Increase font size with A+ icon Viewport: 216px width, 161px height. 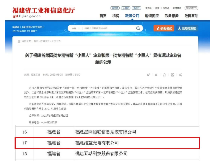coord(148,75)
